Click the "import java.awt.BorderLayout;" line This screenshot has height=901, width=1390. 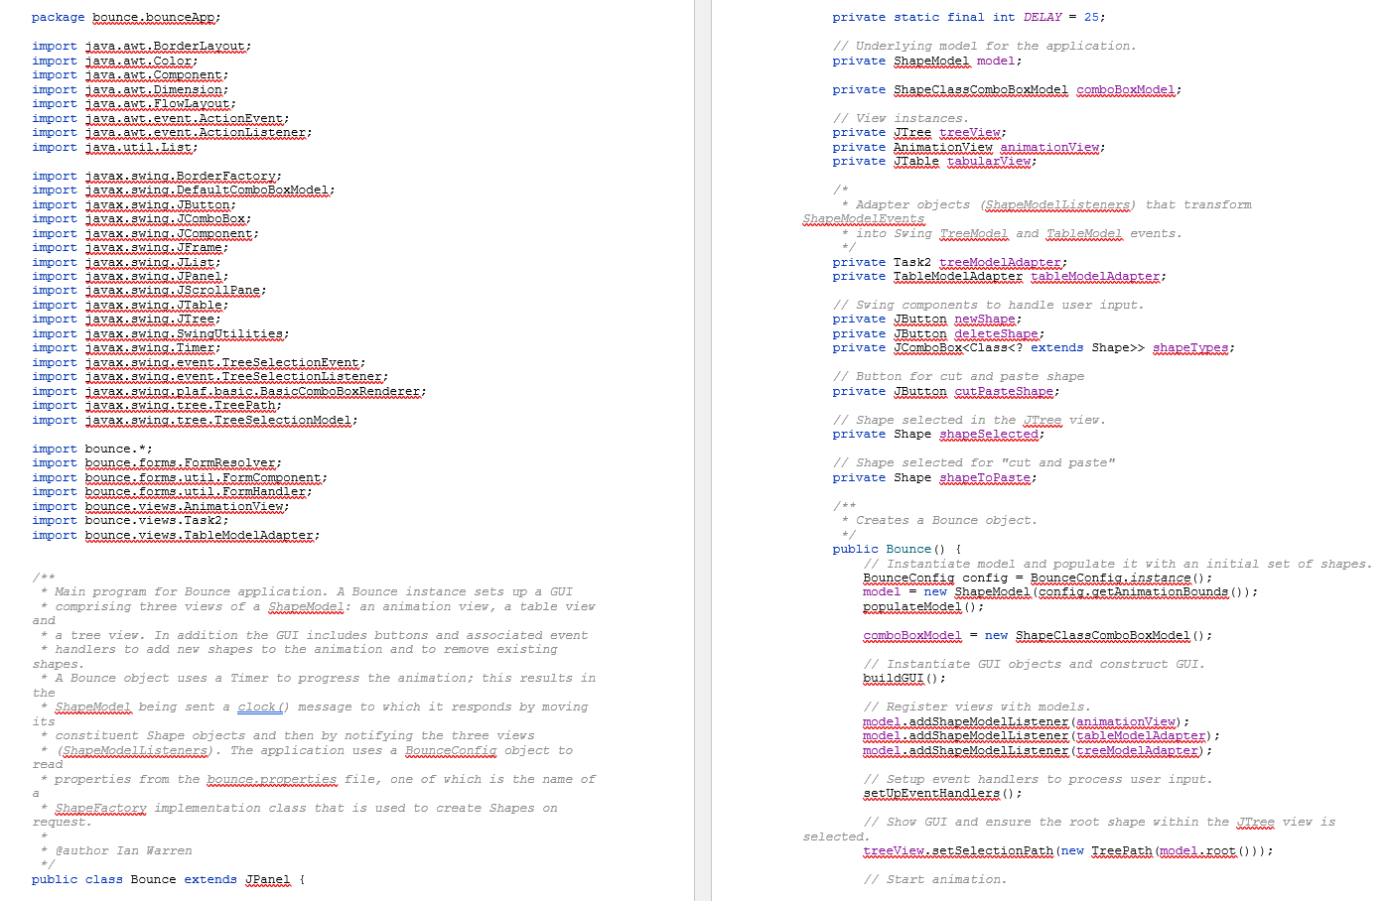(141, 46)
